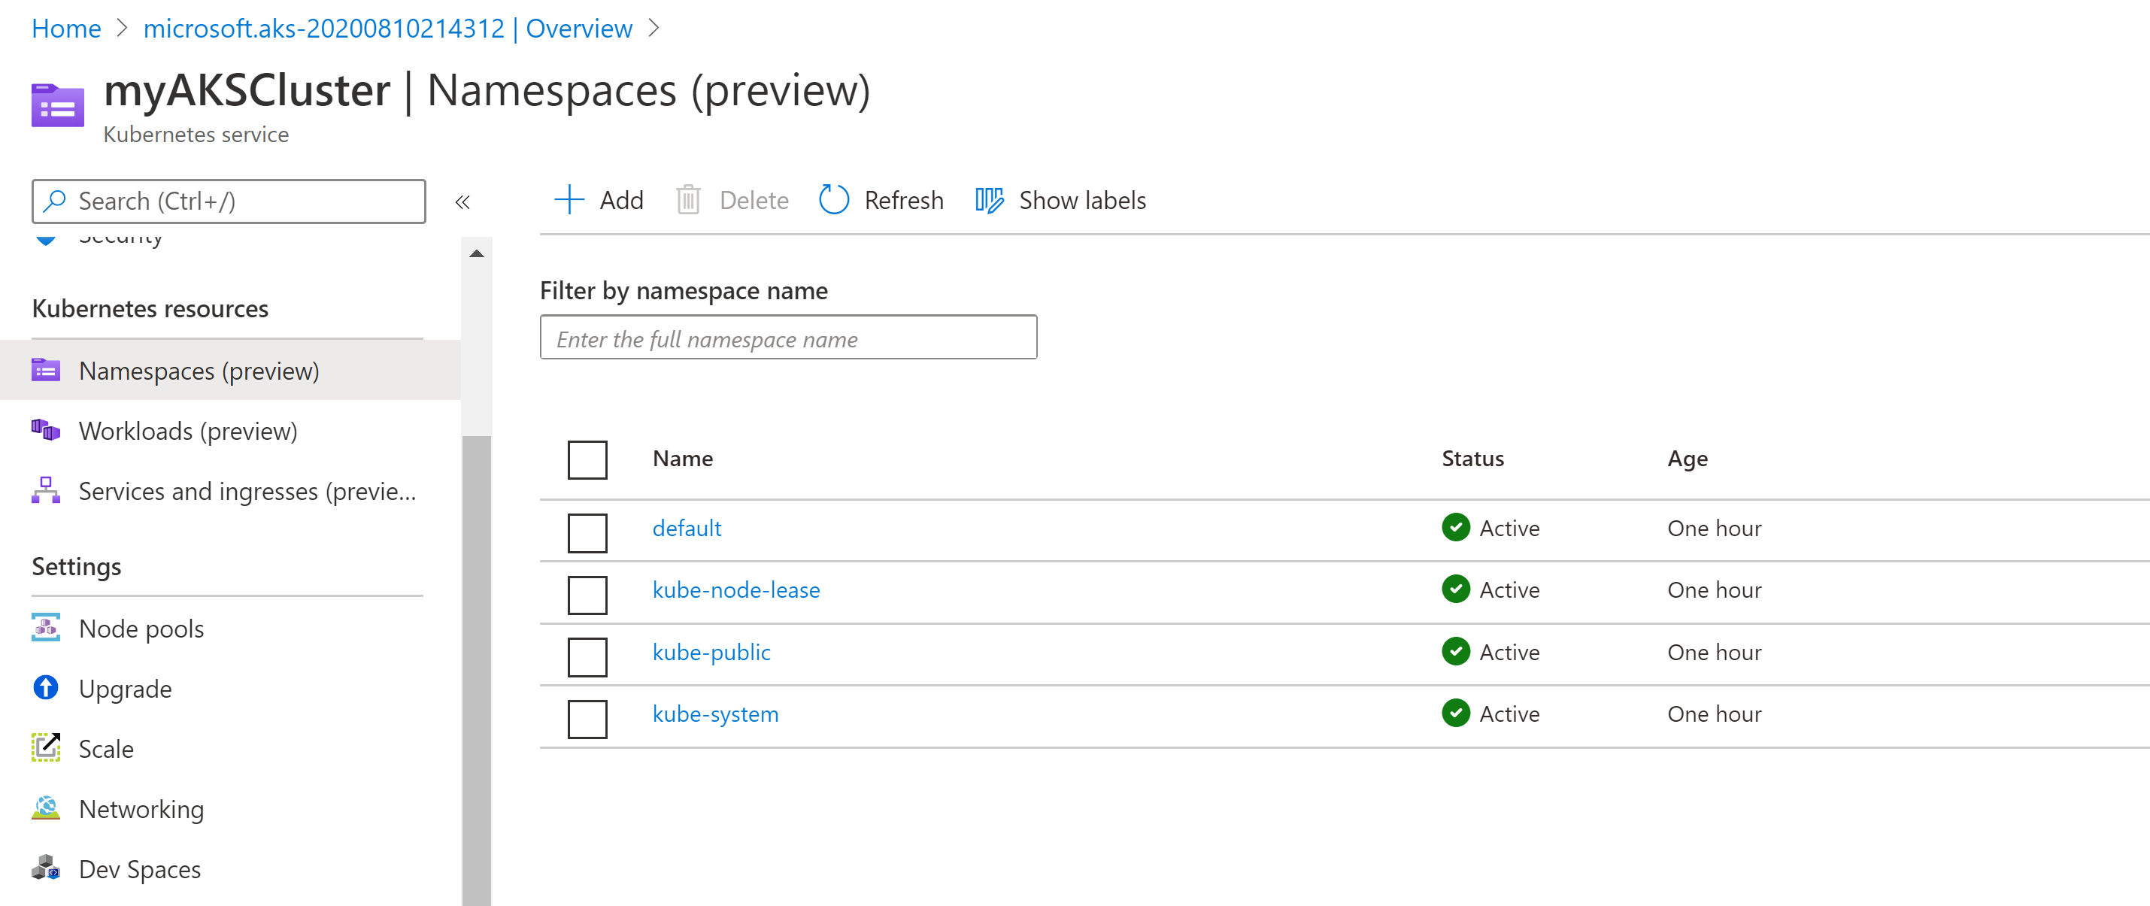Click the Networking icon in sidebar

click(46, 808)
